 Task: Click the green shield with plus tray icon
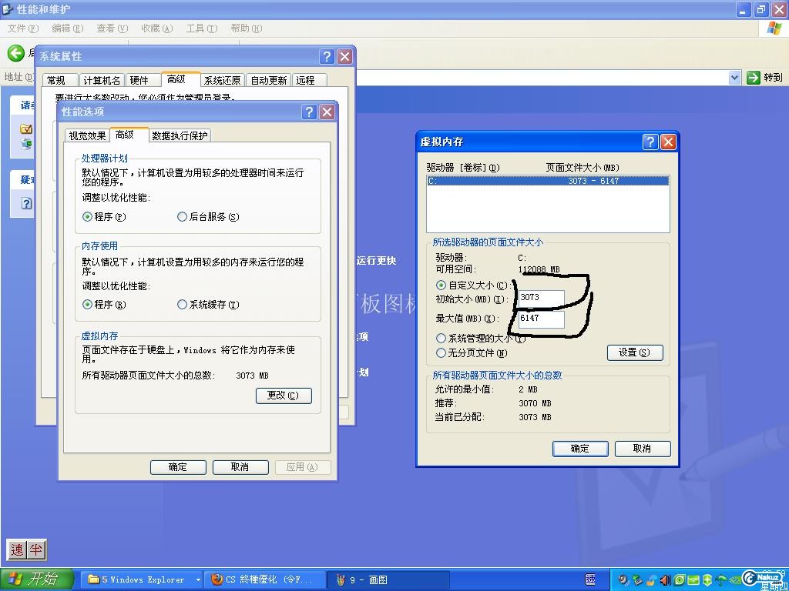[707, 580]
